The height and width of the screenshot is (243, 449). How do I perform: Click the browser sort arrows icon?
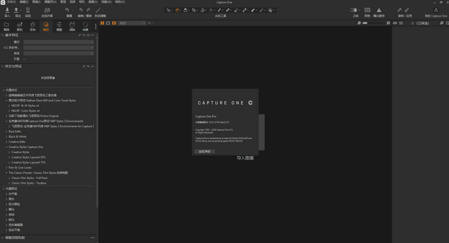click(x=401, y=23)
